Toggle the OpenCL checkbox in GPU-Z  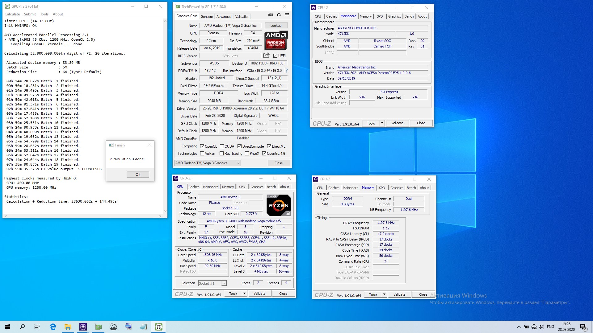point(202,146)
